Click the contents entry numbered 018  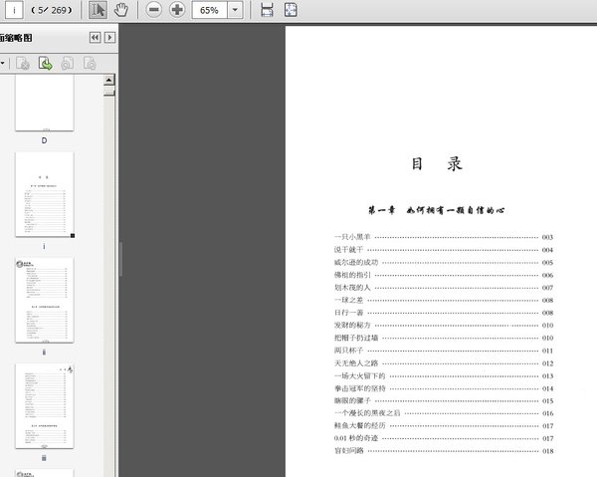(x=444, y=451)
